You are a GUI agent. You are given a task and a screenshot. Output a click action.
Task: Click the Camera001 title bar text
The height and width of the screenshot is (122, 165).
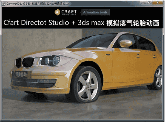(33, 2)
